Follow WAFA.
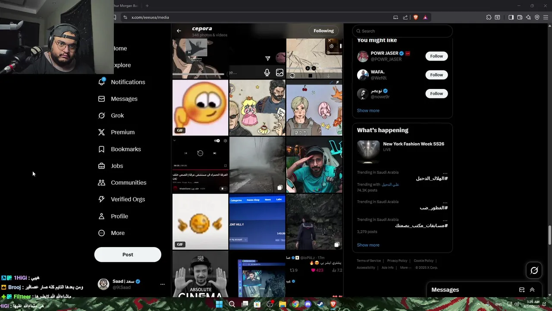 tap(436, 75)
